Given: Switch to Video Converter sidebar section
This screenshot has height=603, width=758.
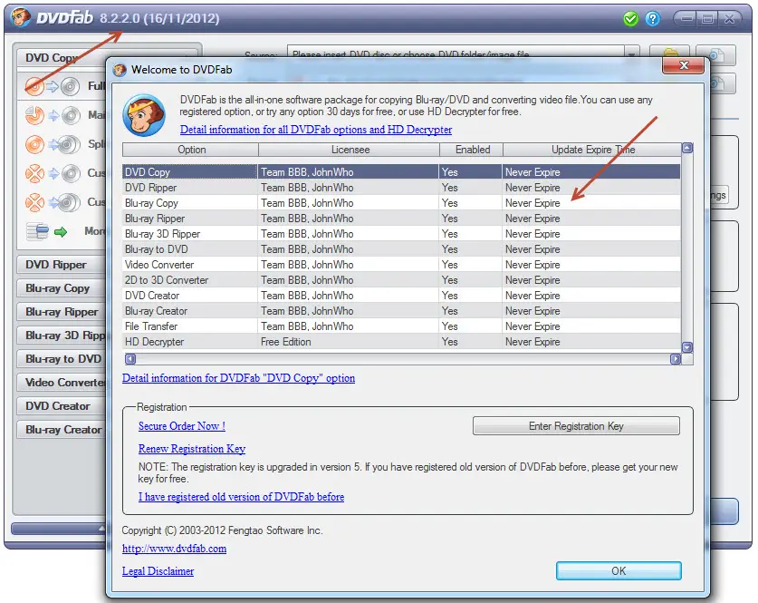Looking at the screenshot, I should point(61,383).
